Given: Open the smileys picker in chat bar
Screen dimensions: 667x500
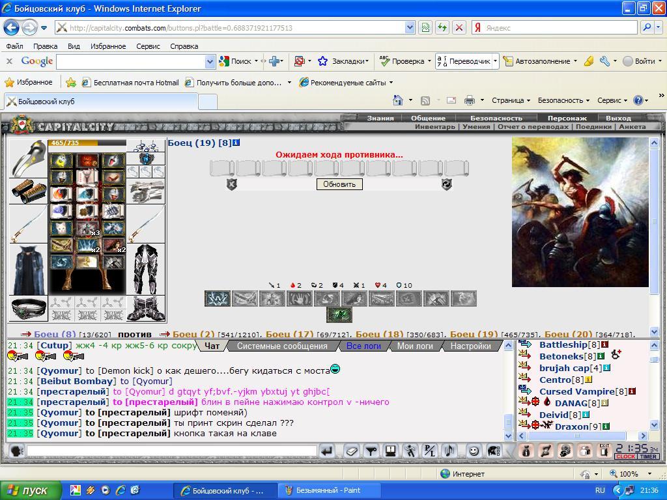Looking at the screenshot, I should (474, 451).
